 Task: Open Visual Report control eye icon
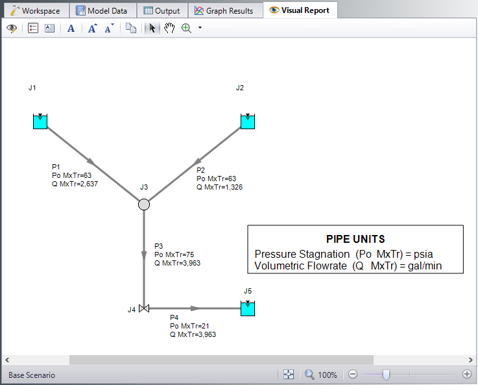[11, 29]
